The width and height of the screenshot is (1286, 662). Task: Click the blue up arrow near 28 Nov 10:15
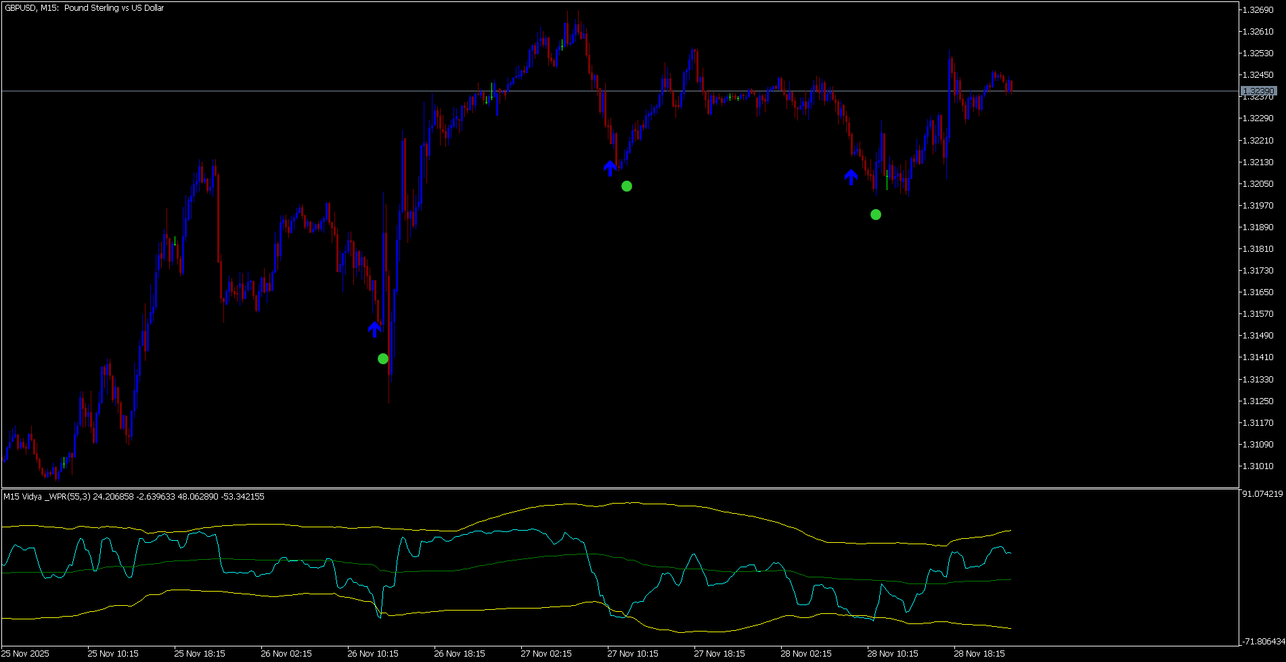tap(851, 177)
